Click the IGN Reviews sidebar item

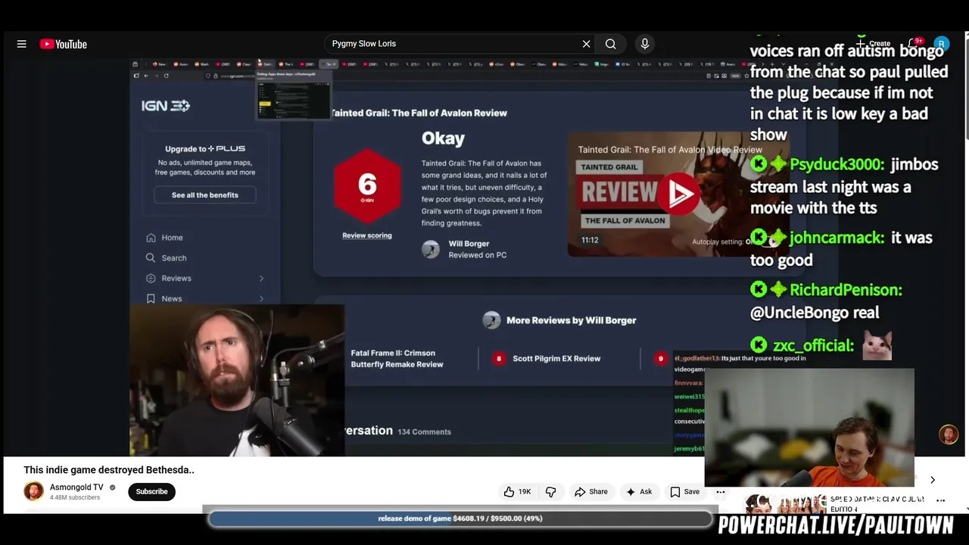pyautogui.click(x=176, y=279)
